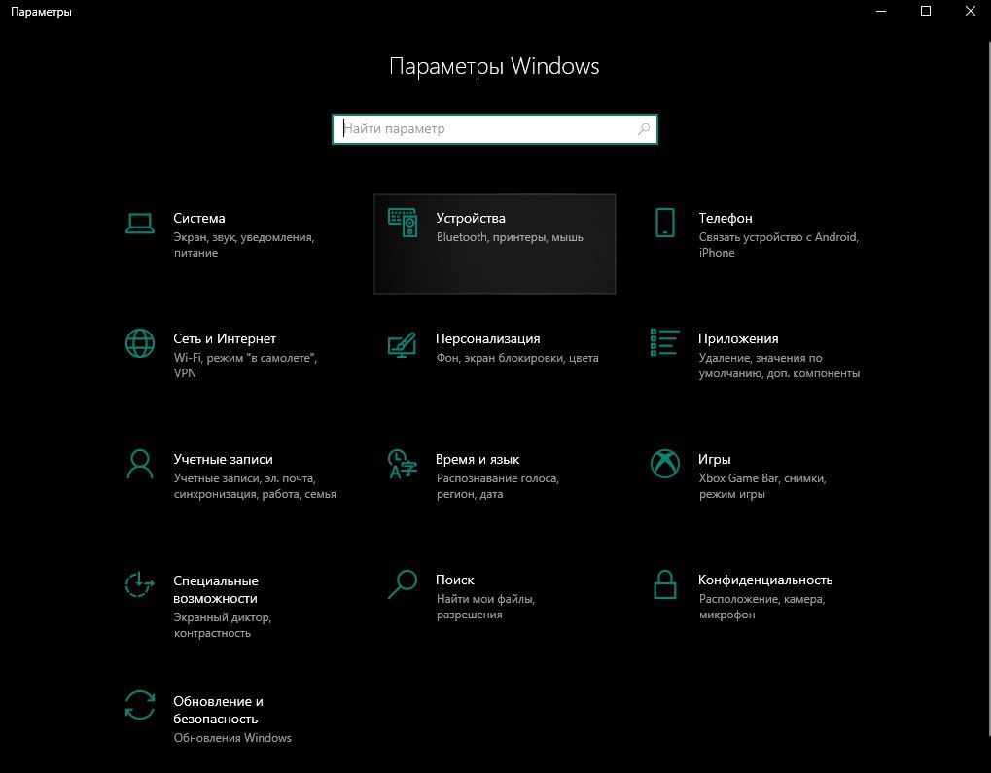991x773 pixels.
Task: Click text 'Связать устройство с Android, iPhone'
Action: click(x=779, y=245)
